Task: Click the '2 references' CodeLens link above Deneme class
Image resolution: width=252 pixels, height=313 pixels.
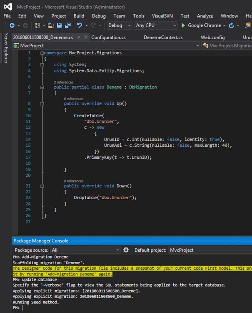Action: click(63, 82)
